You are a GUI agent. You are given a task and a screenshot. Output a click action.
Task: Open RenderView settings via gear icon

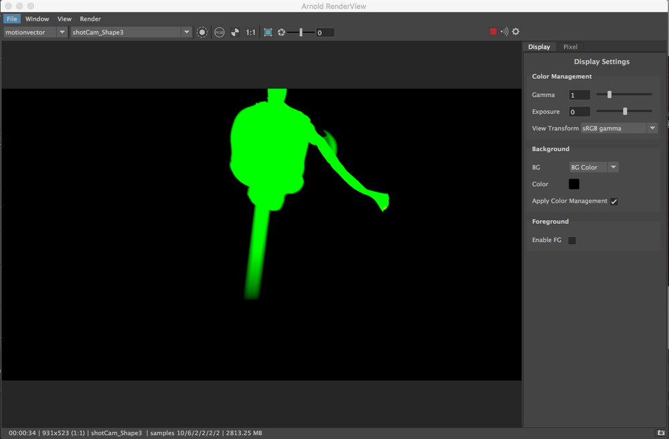pos(516,31)
